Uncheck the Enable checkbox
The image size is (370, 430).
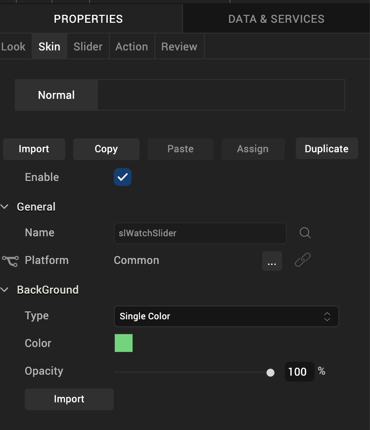click(123, 177)
